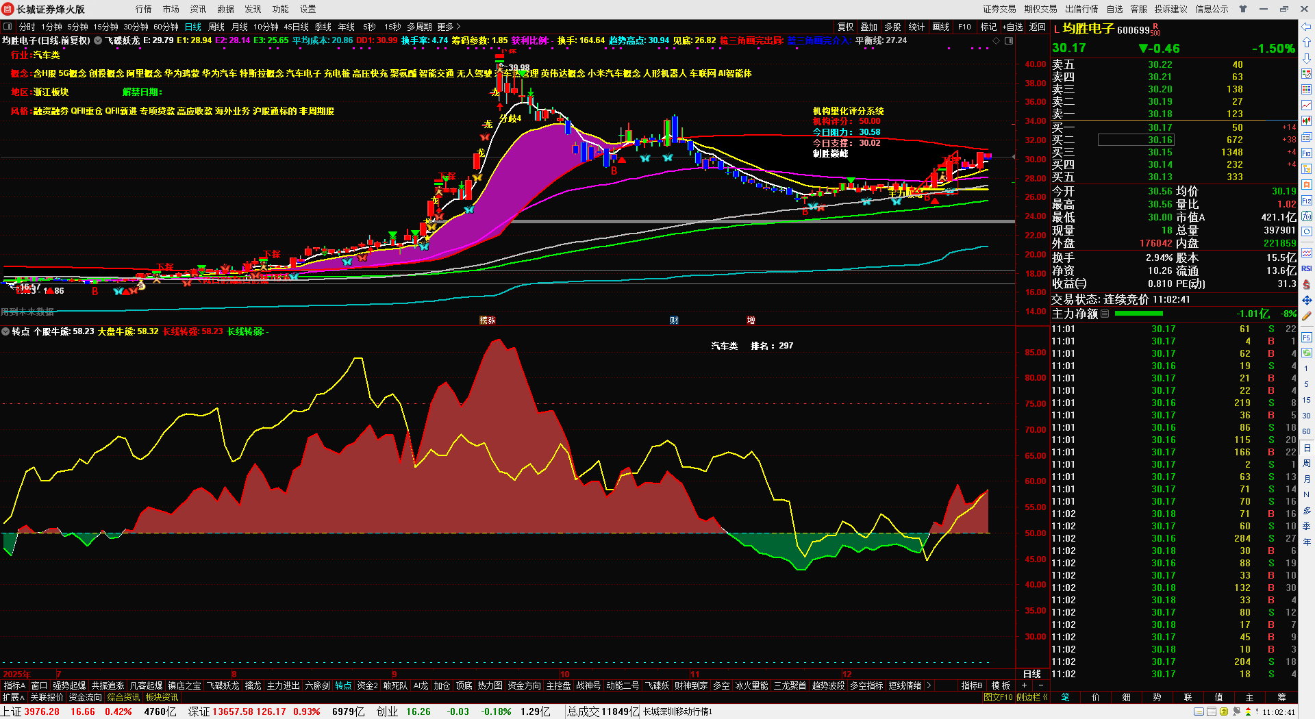Select the 主力进出 indicator tab
Screen dimensions: 1315x719
click(283, 685)
